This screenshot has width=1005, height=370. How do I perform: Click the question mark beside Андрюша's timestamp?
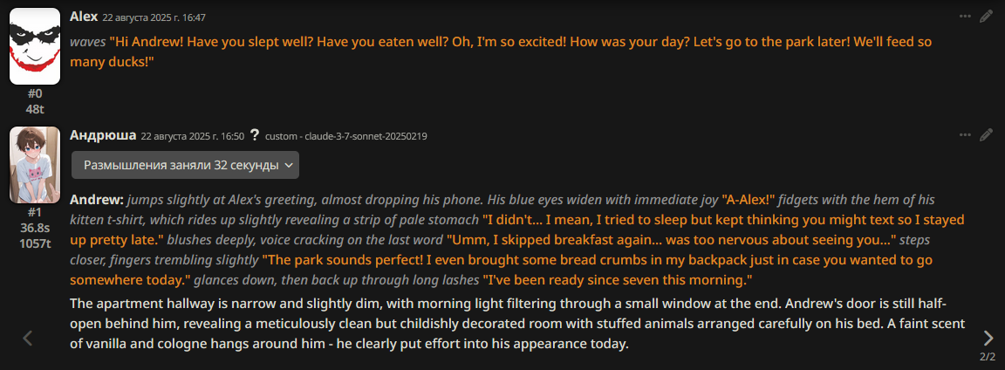(x=255, y=135)
